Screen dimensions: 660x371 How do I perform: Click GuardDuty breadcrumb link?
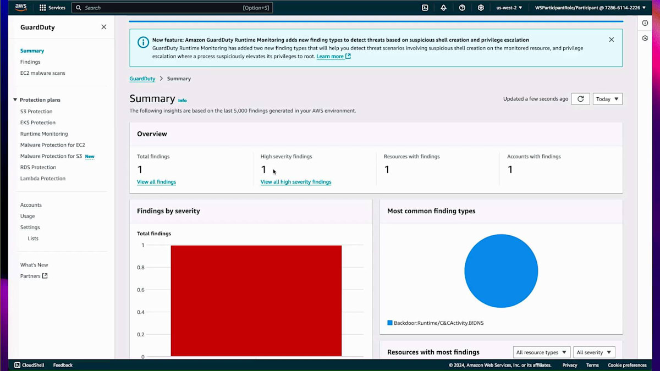click(x=142, y=79)
